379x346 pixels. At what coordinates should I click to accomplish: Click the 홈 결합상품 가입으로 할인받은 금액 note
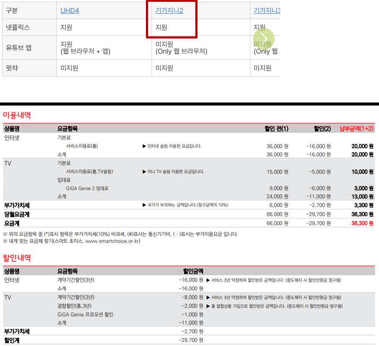(274, 306)
